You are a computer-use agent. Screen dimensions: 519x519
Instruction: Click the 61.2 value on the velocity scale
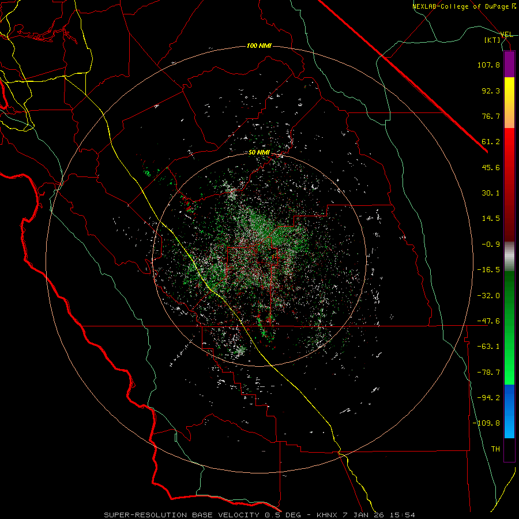(491, 142)
